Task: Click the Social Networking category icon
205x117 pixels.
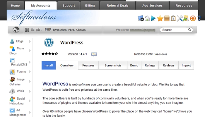Action: tap(12, 99)
